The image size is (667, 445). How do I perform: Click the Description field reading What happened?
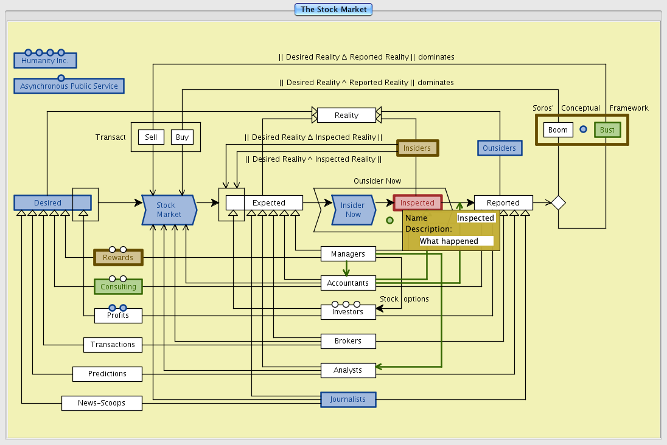pyautogui.click(x=456, y=241)
